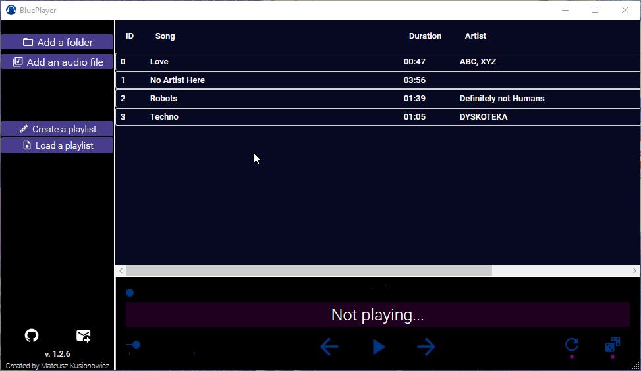Click the duration 01:05 cell
The height and width of the screenshot is (371, 641).
tap(414, 116)
